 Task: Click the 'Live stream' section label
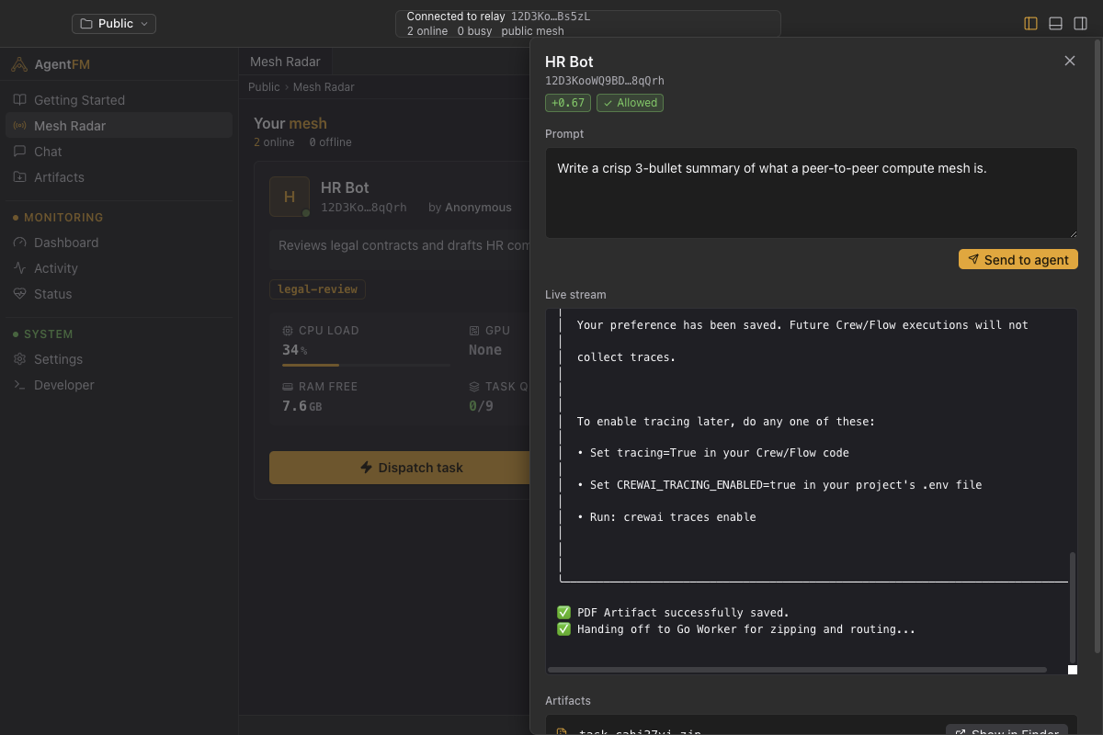[575, 295]
